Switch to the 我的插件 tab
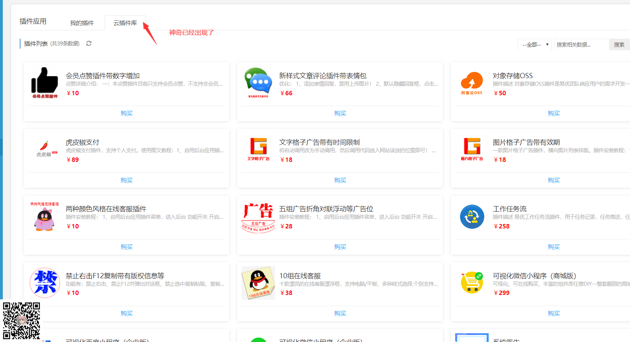Viewport: 630px width, 342px height. tap(82, 23)
